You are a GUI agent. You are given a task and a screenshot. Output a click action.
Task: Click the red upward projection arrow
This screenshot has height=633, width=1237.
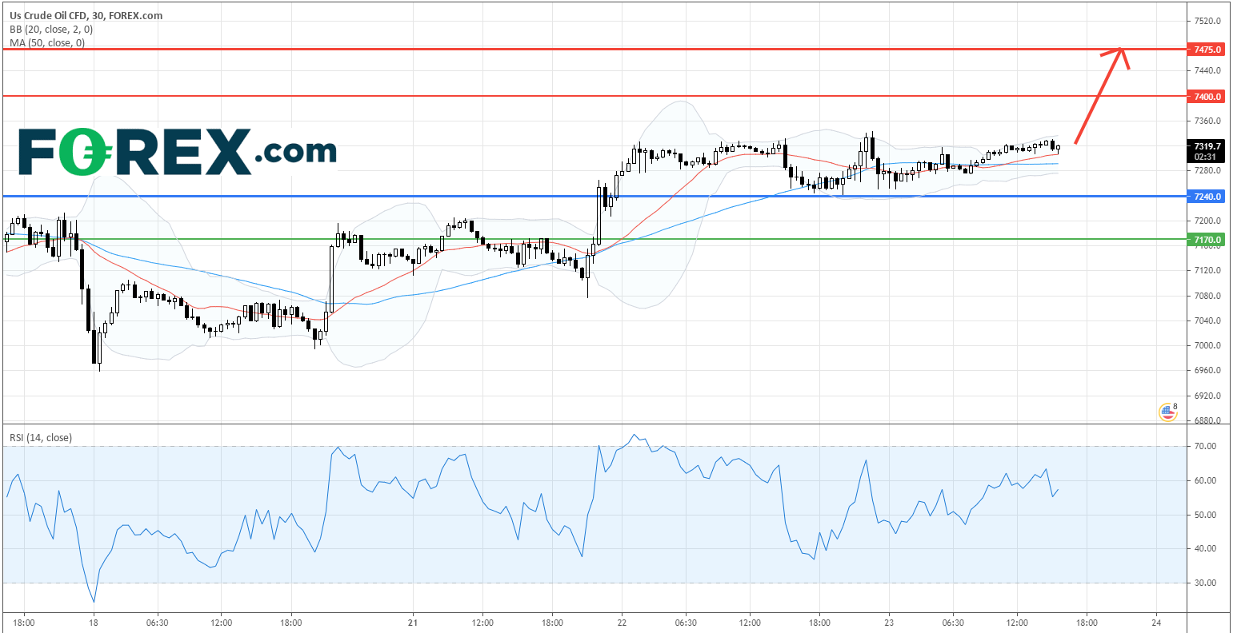(1100, 94)
